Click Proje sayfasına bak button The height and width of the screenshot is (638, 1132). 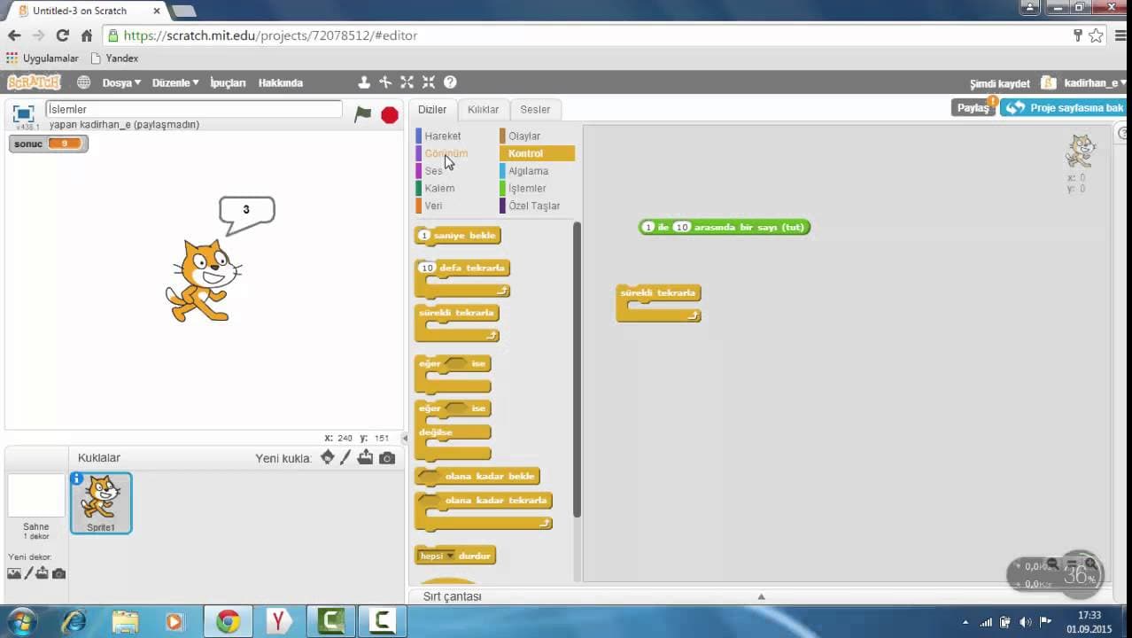click(x=1066, y=107)
